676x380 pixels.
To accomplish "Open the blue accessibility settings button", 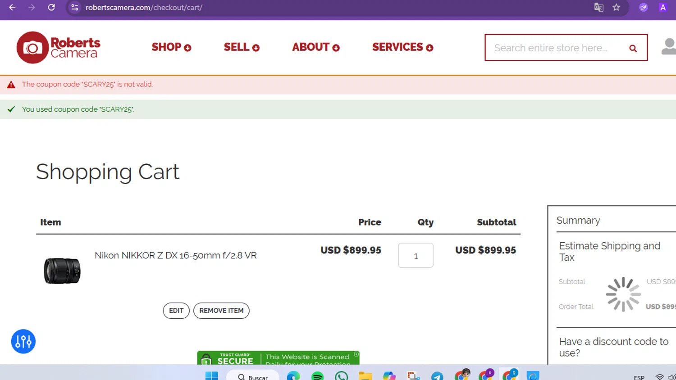I will [23, 341].
